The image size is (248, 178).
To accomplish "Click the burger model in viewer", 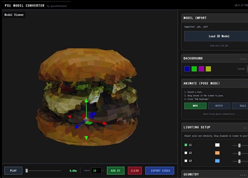I will tap(88, 97).
